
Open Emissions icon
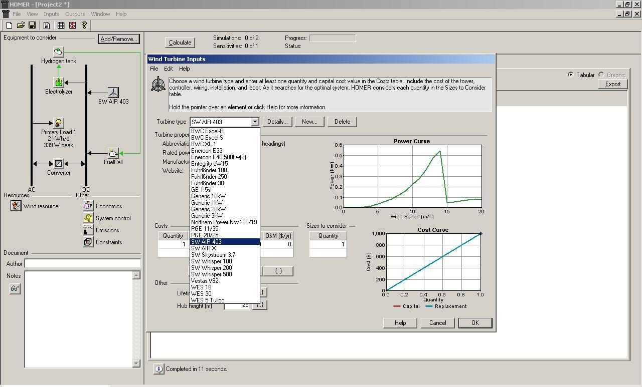click(x=88, y=230)
